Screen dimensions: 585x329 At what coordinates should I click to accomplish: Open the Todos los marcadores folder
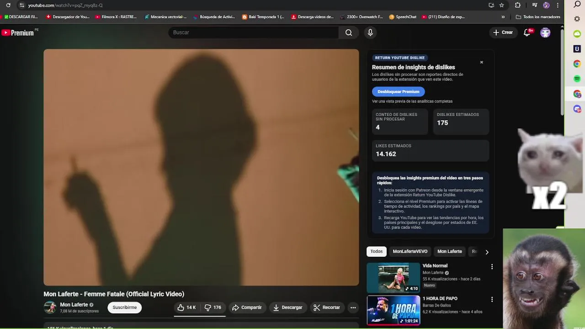point(538,17)
